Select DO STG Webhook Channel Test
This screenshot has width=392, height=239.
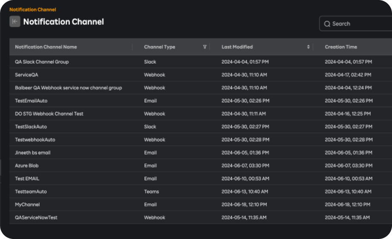49,114
